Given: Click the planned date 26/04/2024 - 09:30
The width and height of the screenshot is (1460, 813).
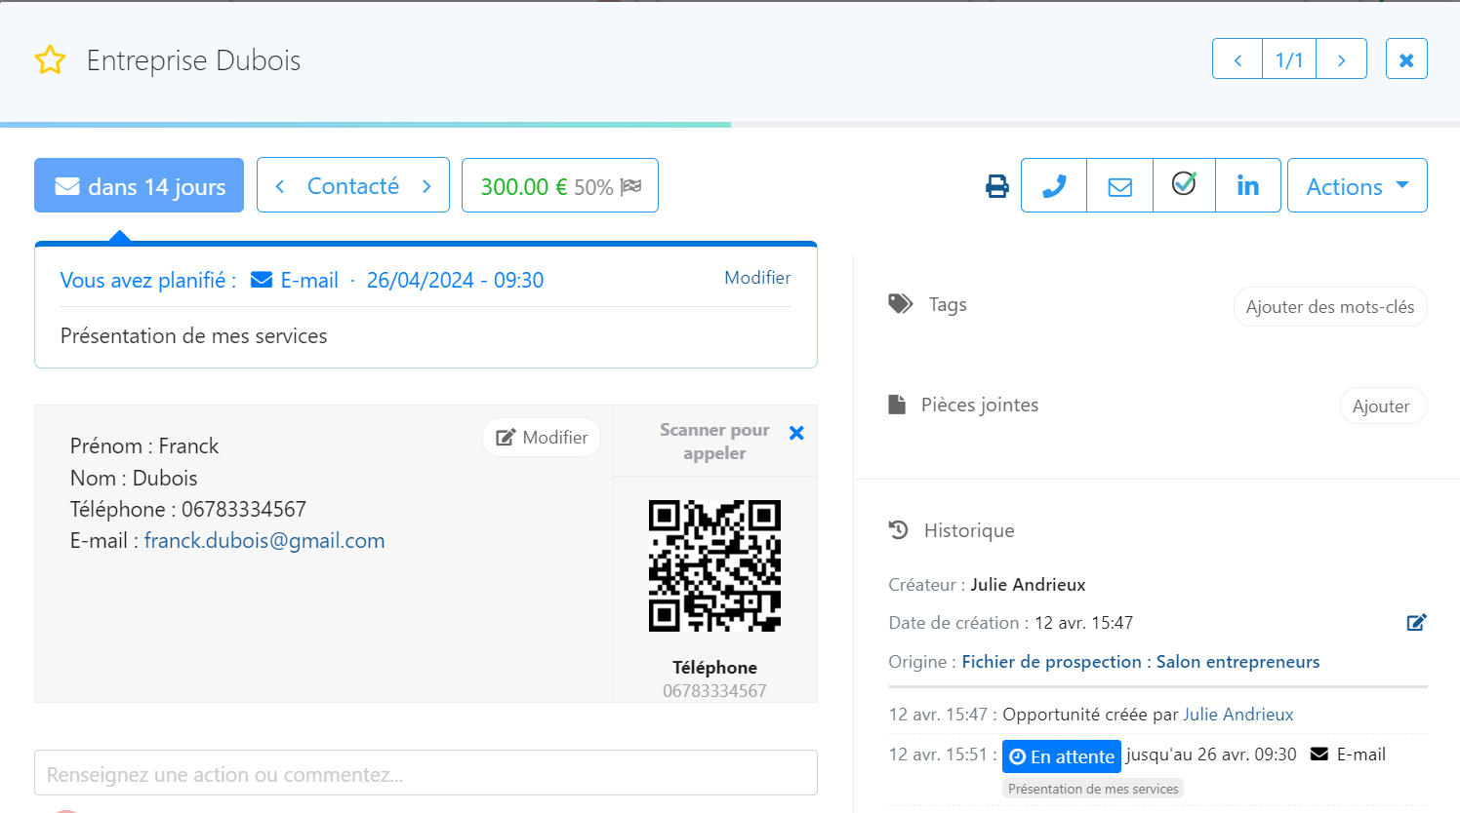Looking at the screenshot, I should tap(455, 280).
